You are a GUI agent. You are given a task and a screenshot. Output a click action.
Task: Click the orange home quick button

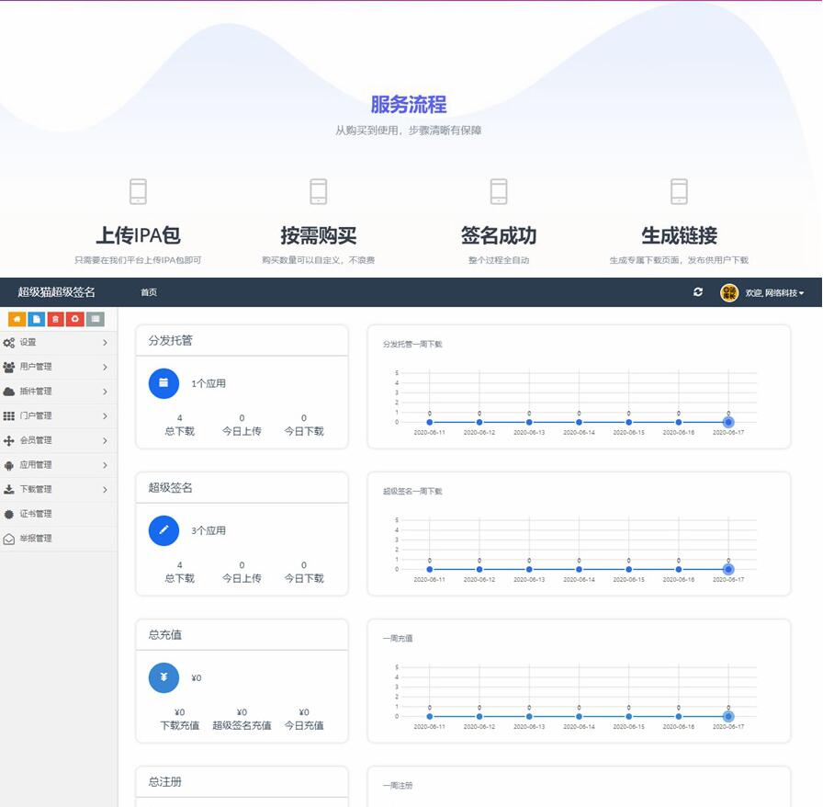coord(17,319)
